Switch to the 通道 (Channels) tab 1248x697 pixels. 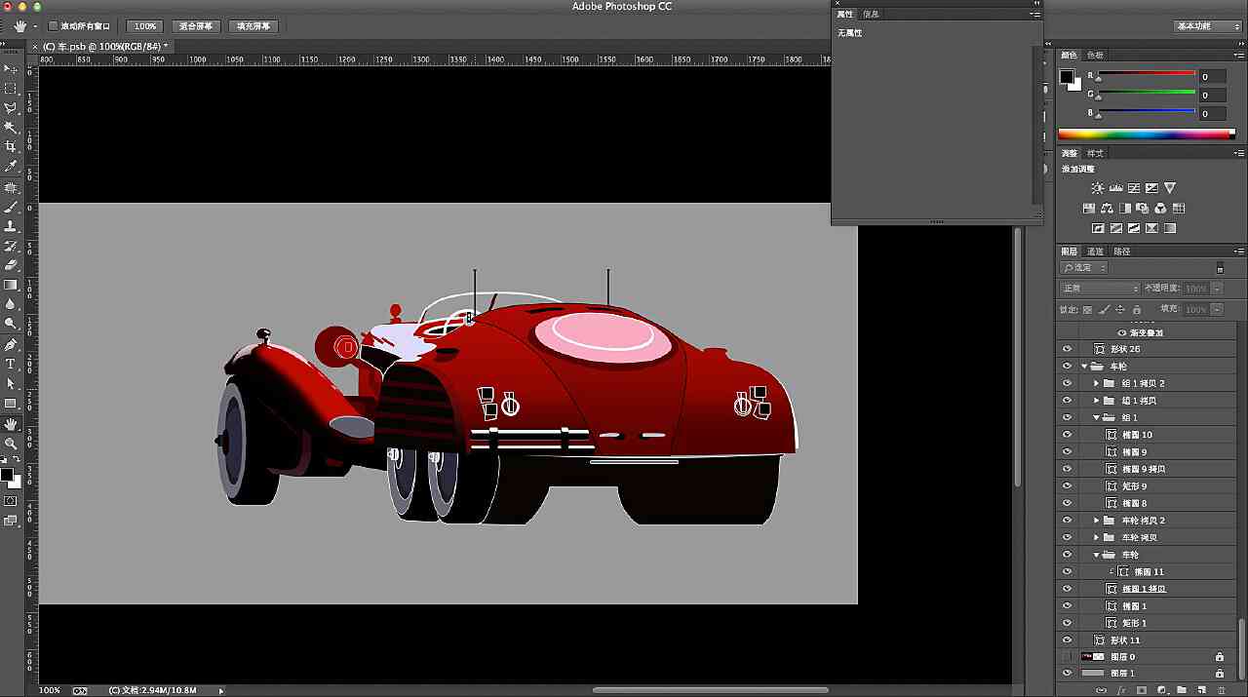click(x=1096, y=252)
